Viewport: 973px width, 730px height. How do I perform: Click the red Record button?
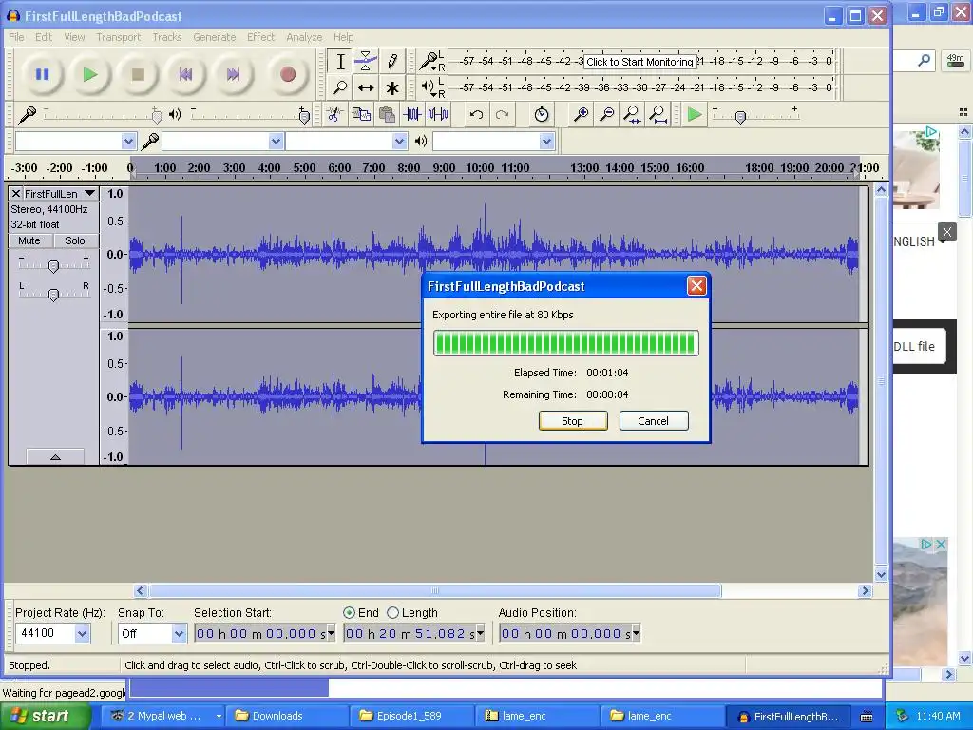coord(287,74)
